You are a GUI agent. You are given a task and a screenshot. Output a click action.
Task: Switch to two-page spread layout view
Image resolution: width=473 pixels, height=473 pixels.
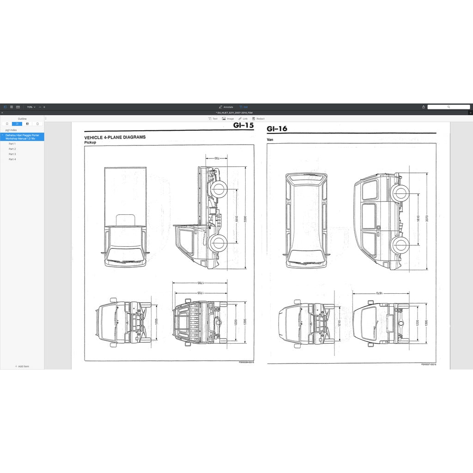[18, 107]
